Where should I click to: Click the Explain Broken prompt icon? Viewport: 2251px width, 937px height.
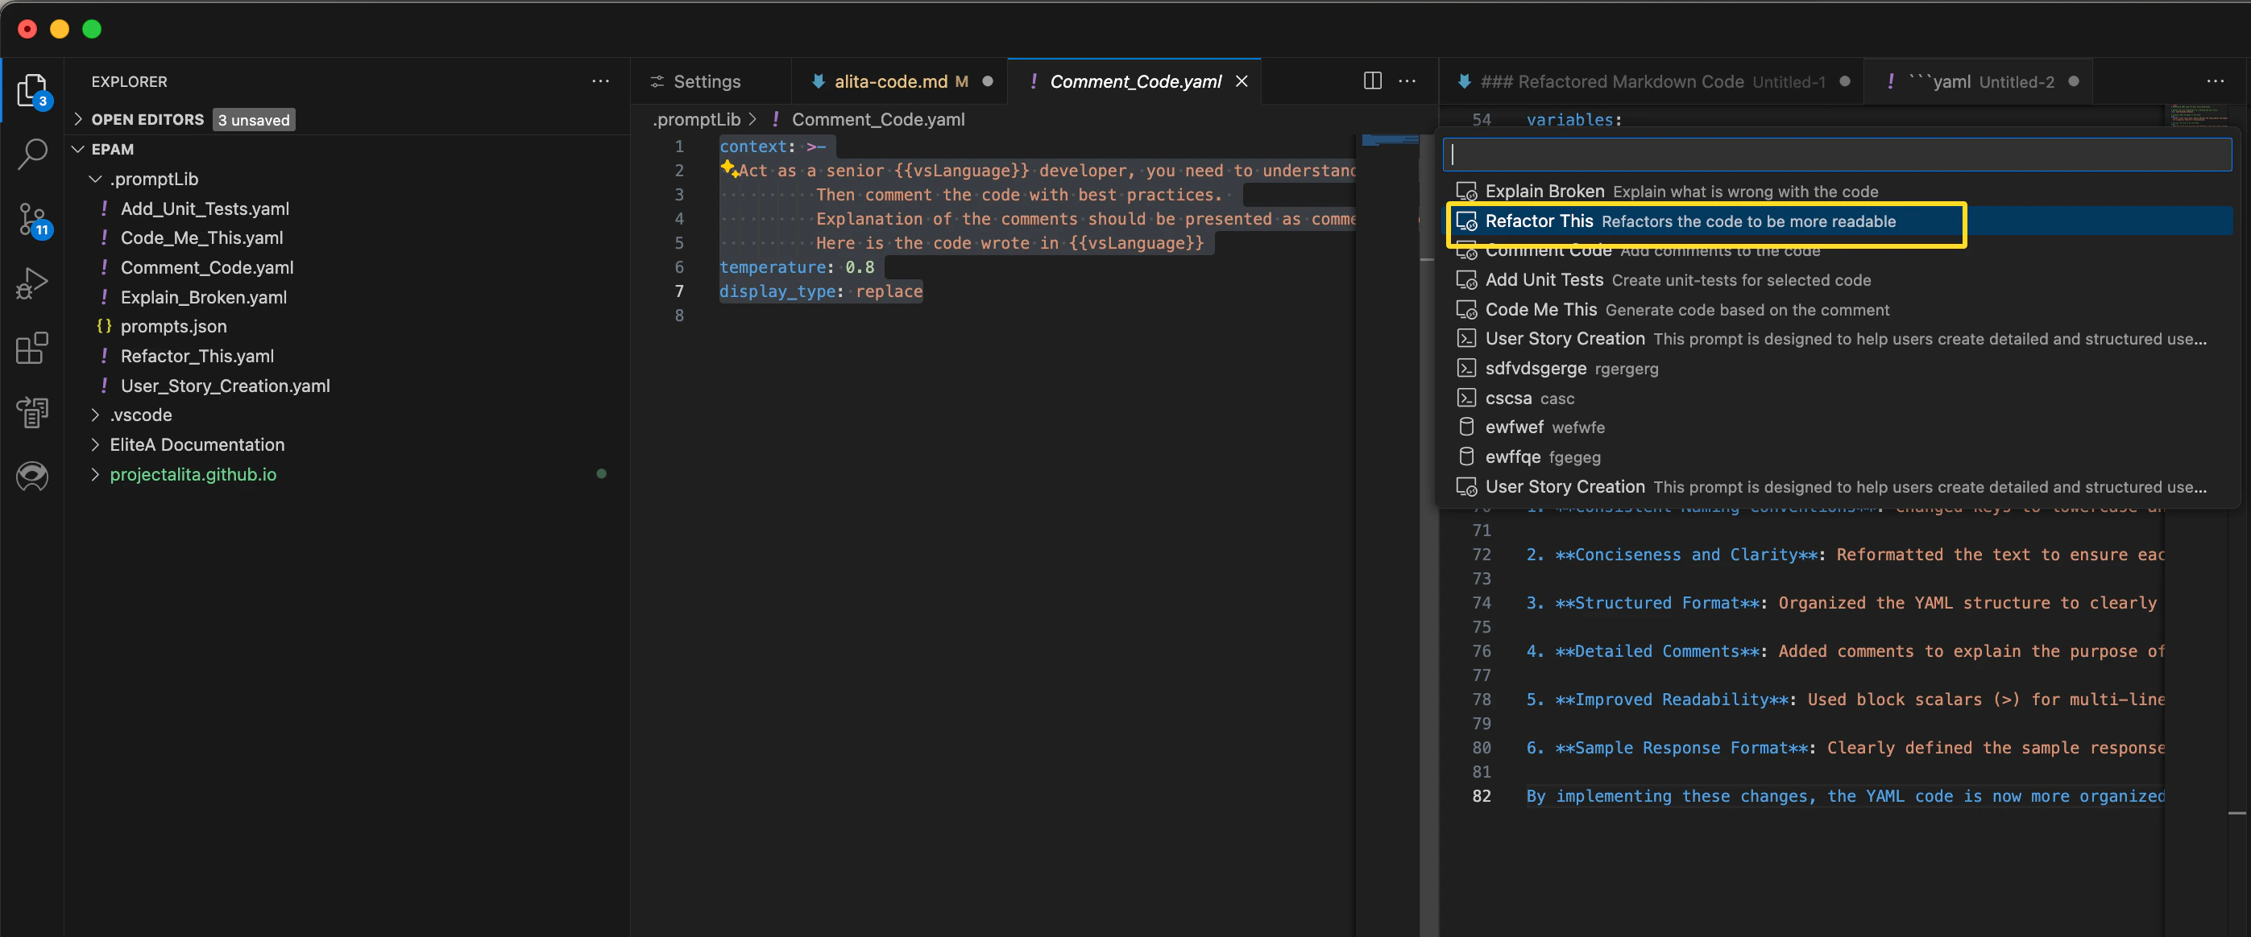pyautogui.click(x=1466, y=192)
